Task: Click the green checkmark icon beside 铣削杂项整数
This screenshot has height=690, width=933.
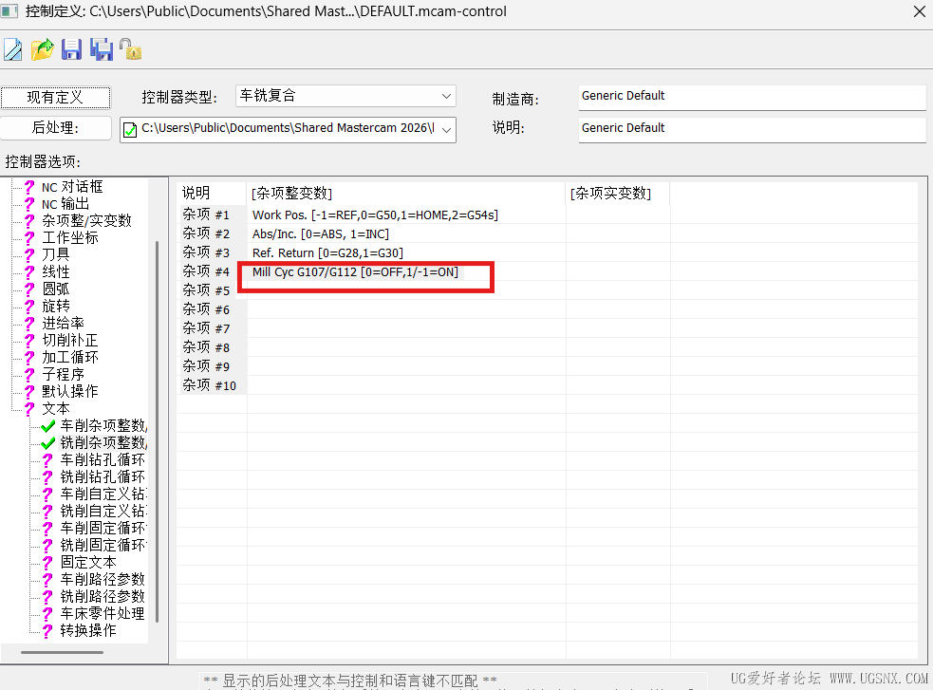Action: point(48,443)
